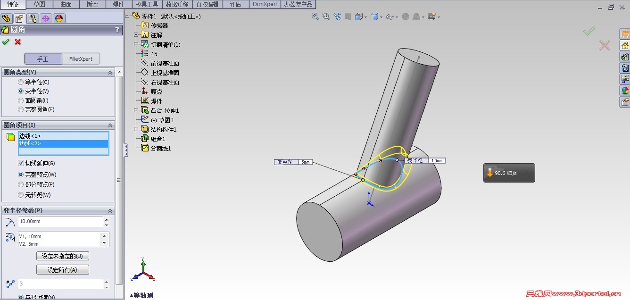Viewport: 630px width, 300px height.
Task: Select the face fillet 面圆角(L) option
Action: click(x=21, y=100)
